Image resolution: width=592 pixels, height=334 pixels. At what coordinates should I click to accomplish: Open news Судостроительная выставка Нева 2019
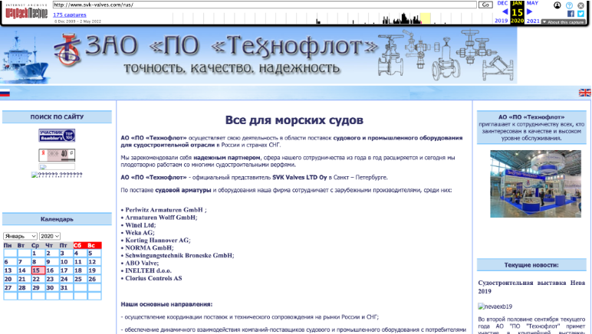coord(531,287)
